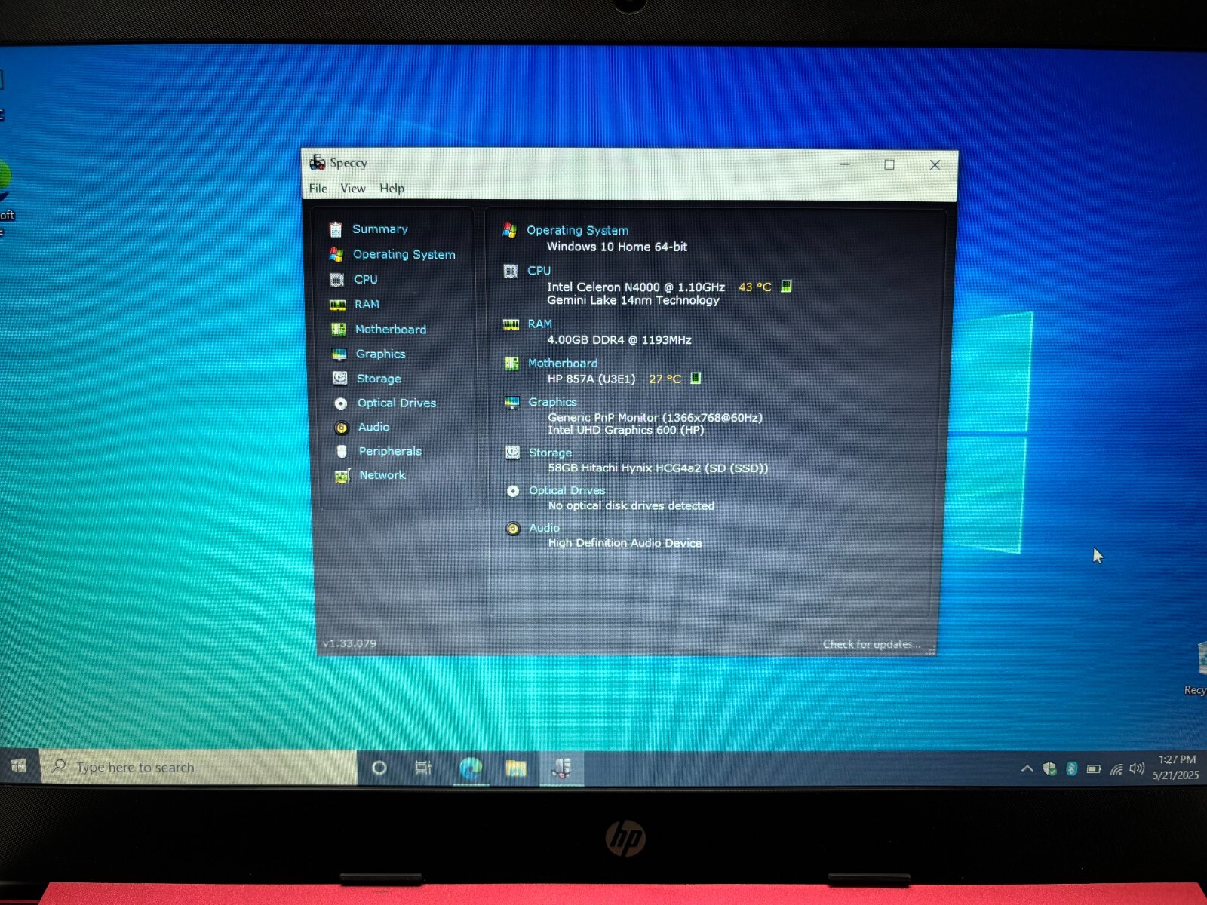Click the taskbar search box

tap(198, 767)
